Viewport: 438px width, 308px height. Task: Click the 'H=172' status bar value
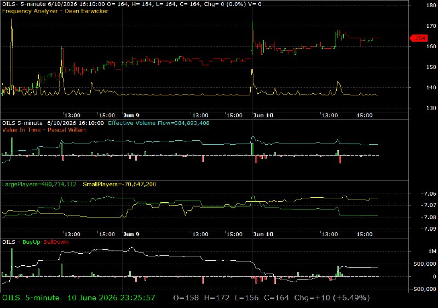point(217,298)
